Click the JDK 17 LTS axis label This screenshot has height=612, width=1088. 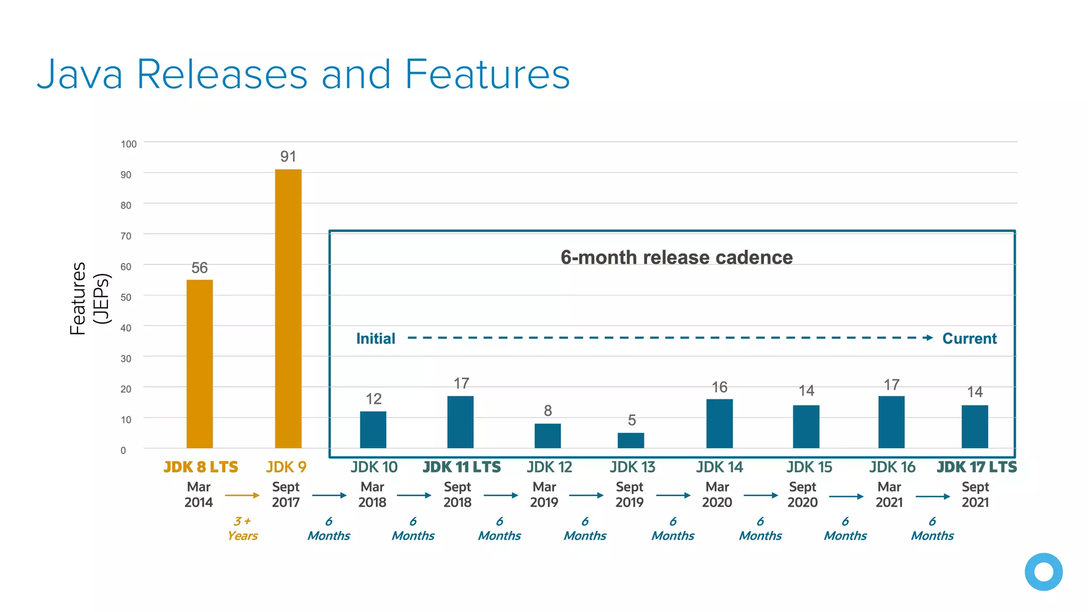click(976, 467)
